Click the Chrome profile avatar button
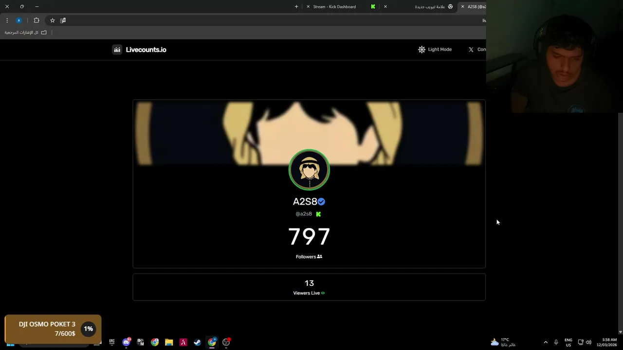Viewport: 623px width, 350px height. pyautogui.click(x=18, y=20)
